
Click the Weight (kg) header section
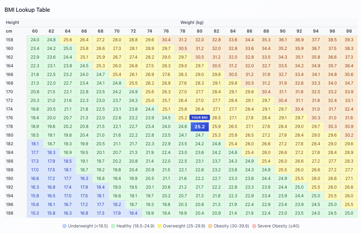tap(192, 22)
